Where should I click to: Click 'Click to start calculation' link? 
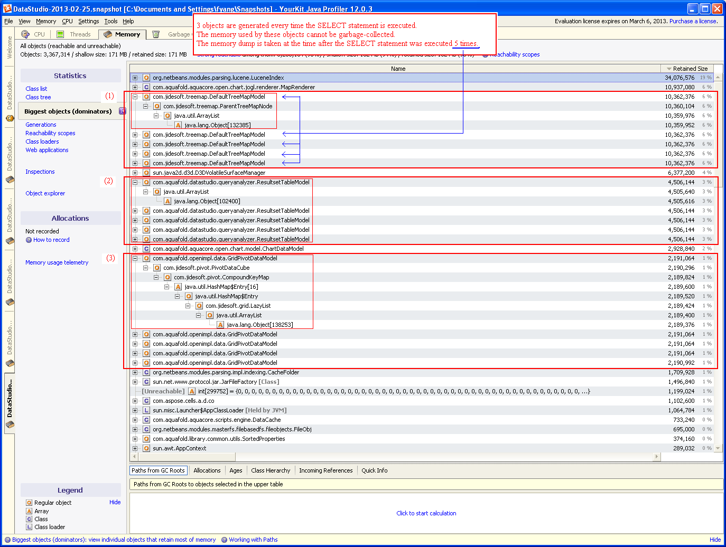point(426,513)
